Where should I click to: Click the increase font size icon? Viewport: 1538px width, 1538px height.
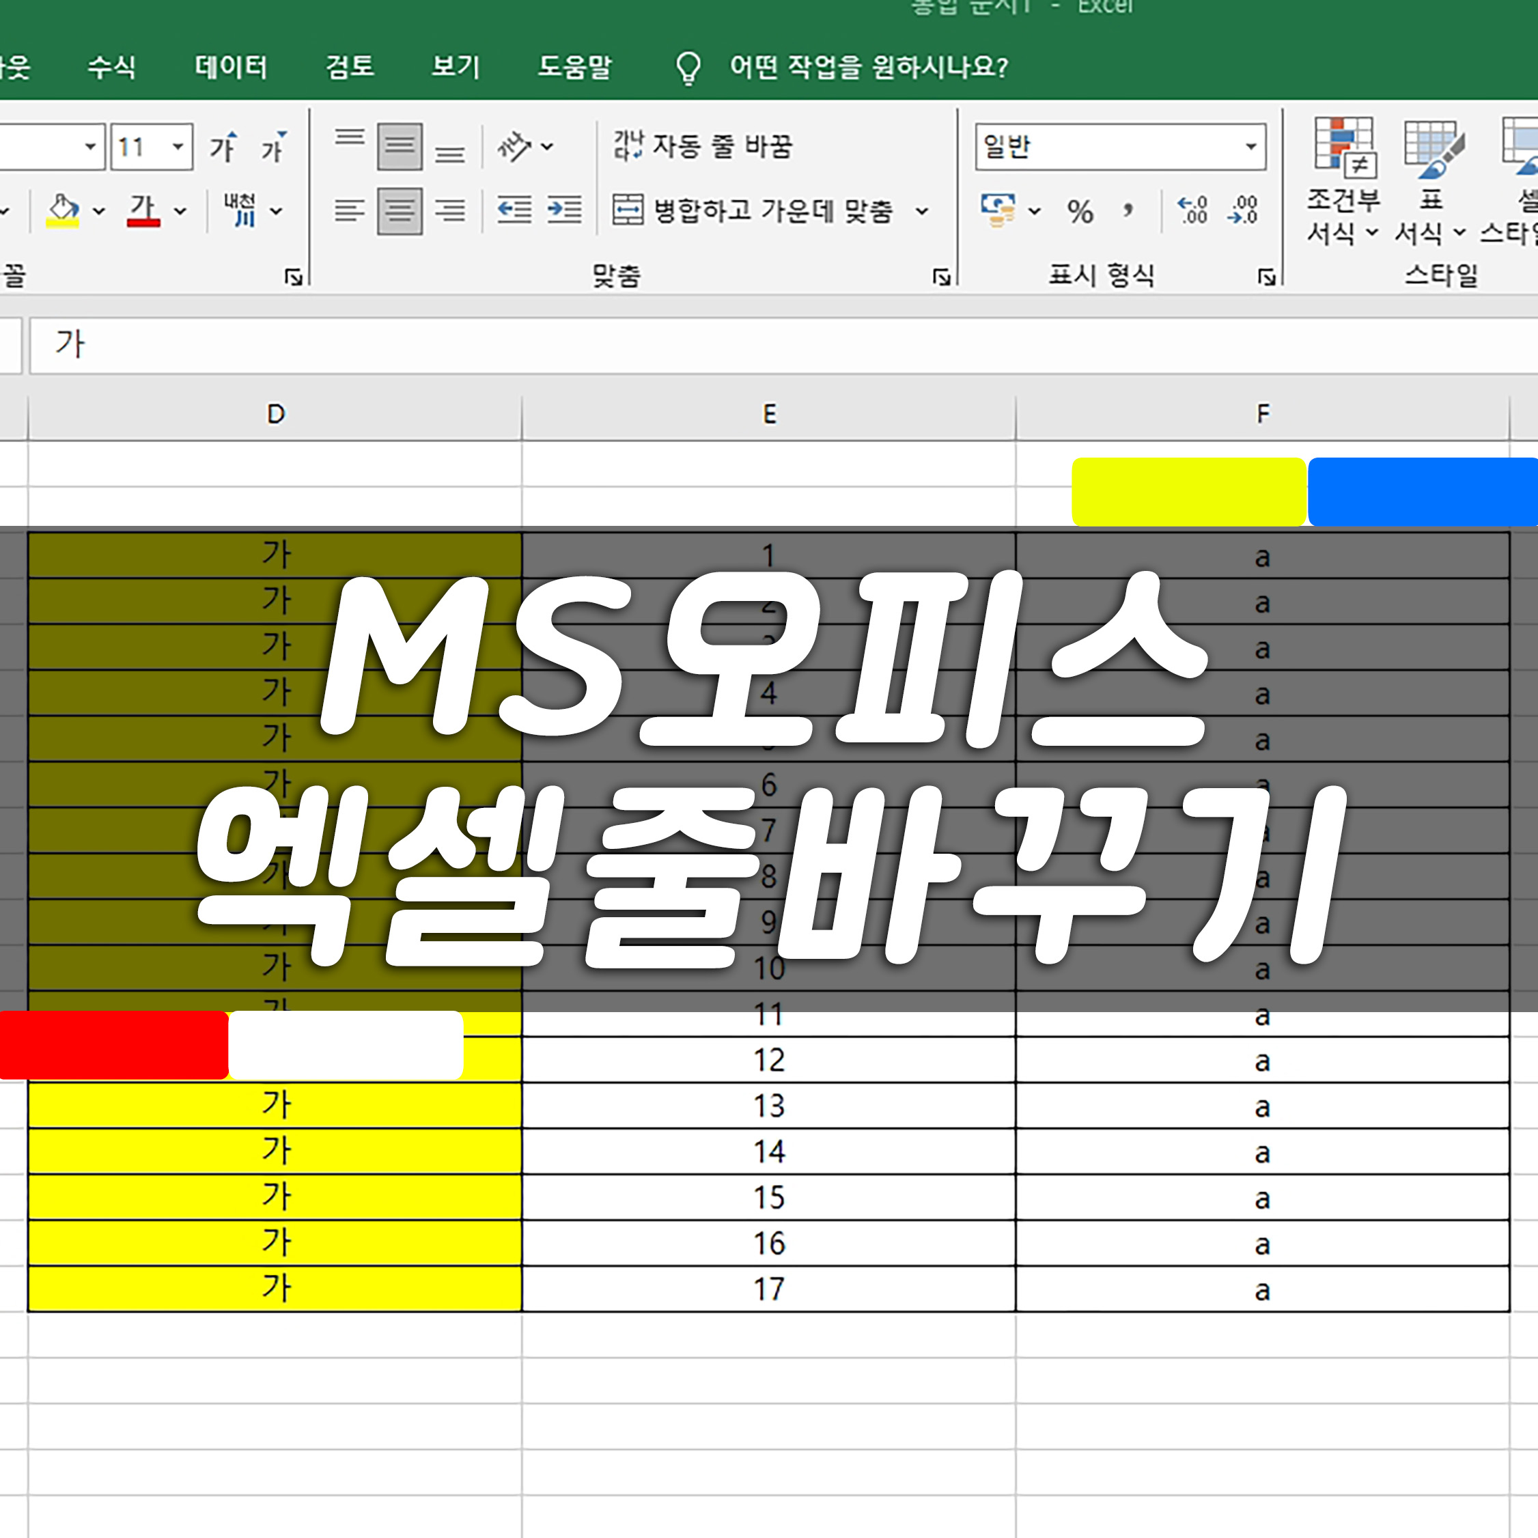pos(224,148)
